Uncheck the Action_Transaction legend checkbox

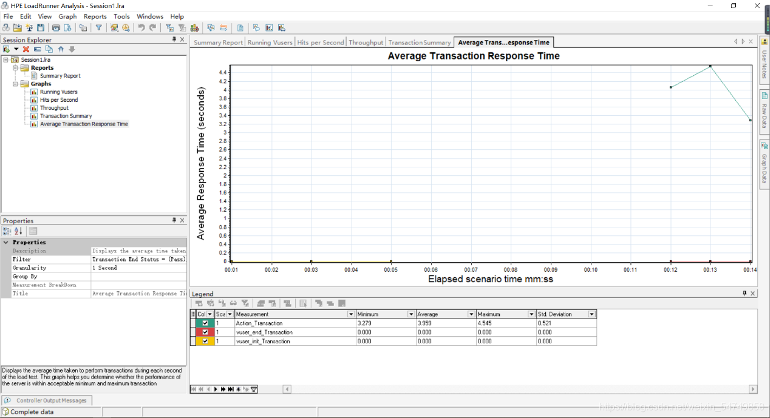coord(205,323)
